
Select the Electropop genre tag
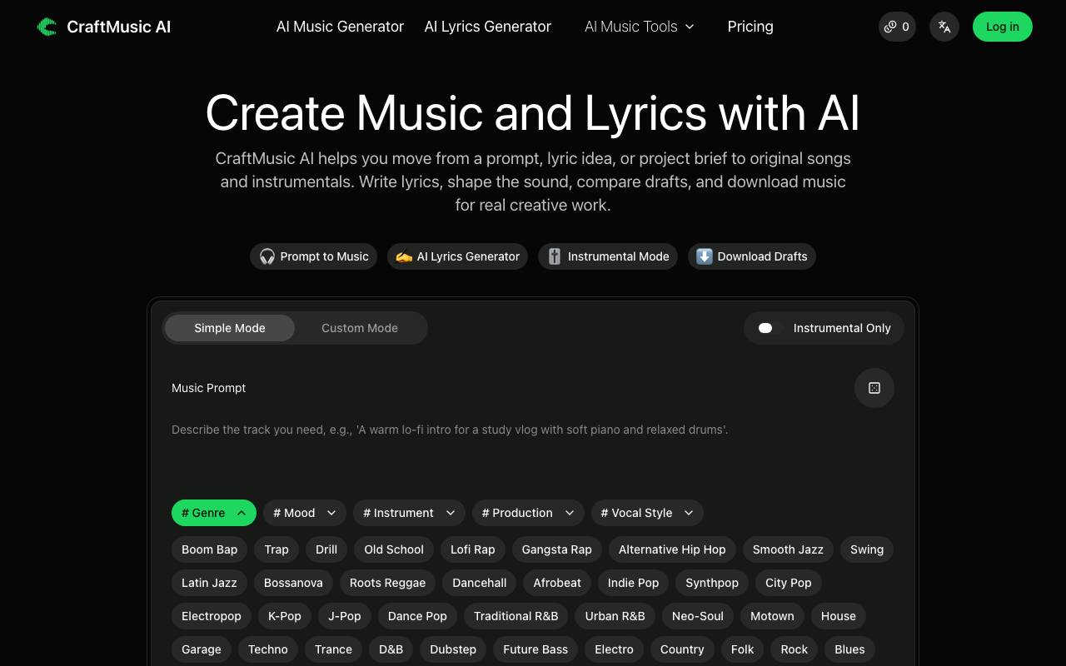pyautogui.click(x=212, y=616)
